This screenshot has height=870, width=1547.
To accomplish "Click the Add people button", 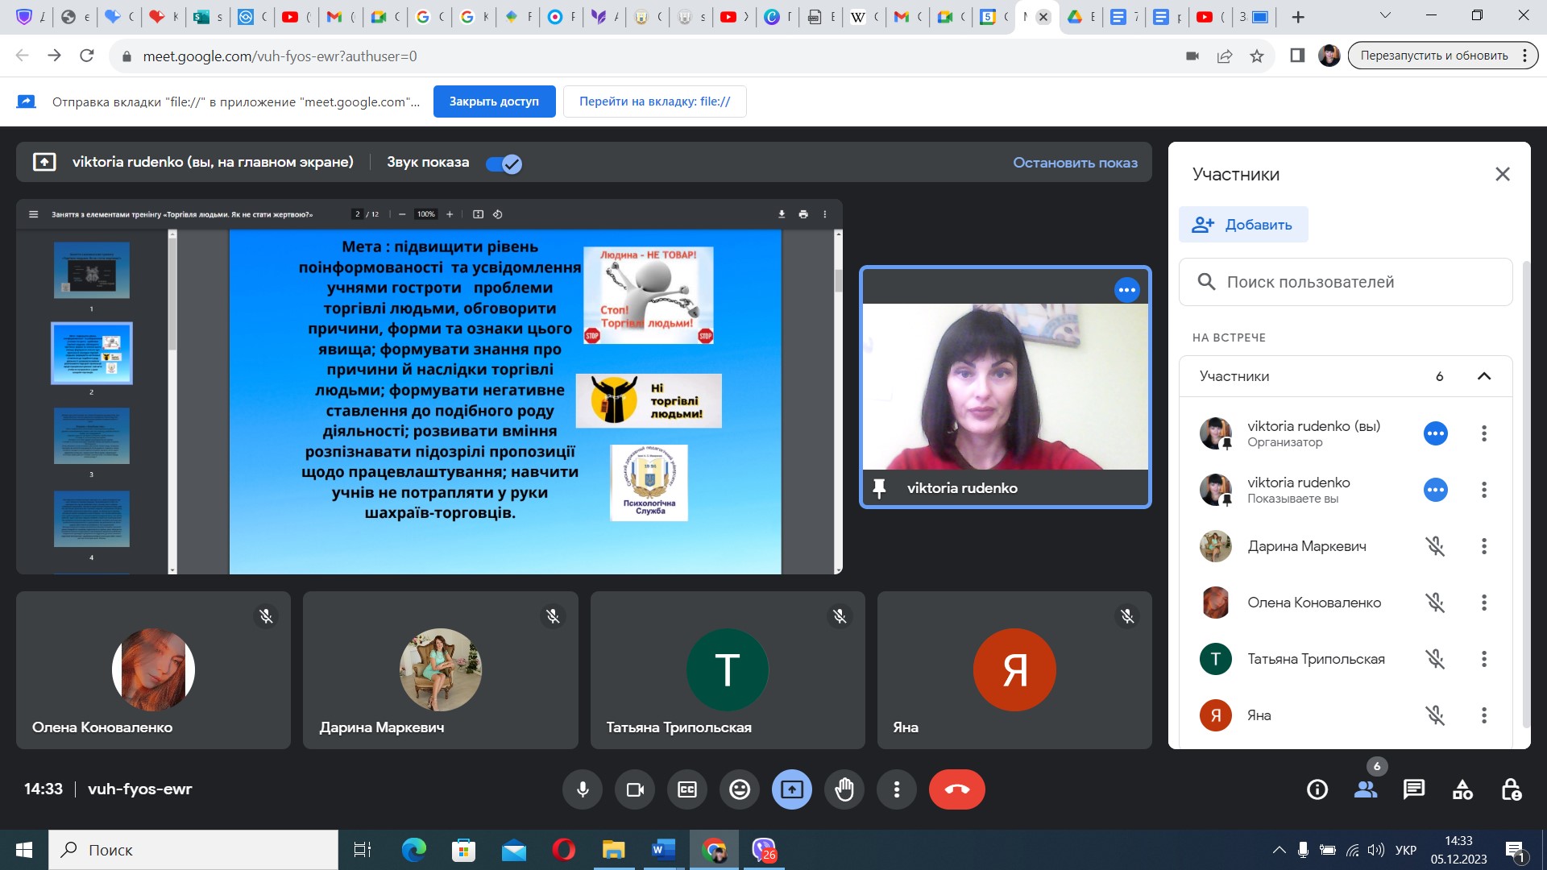I will click(1243, 225).
